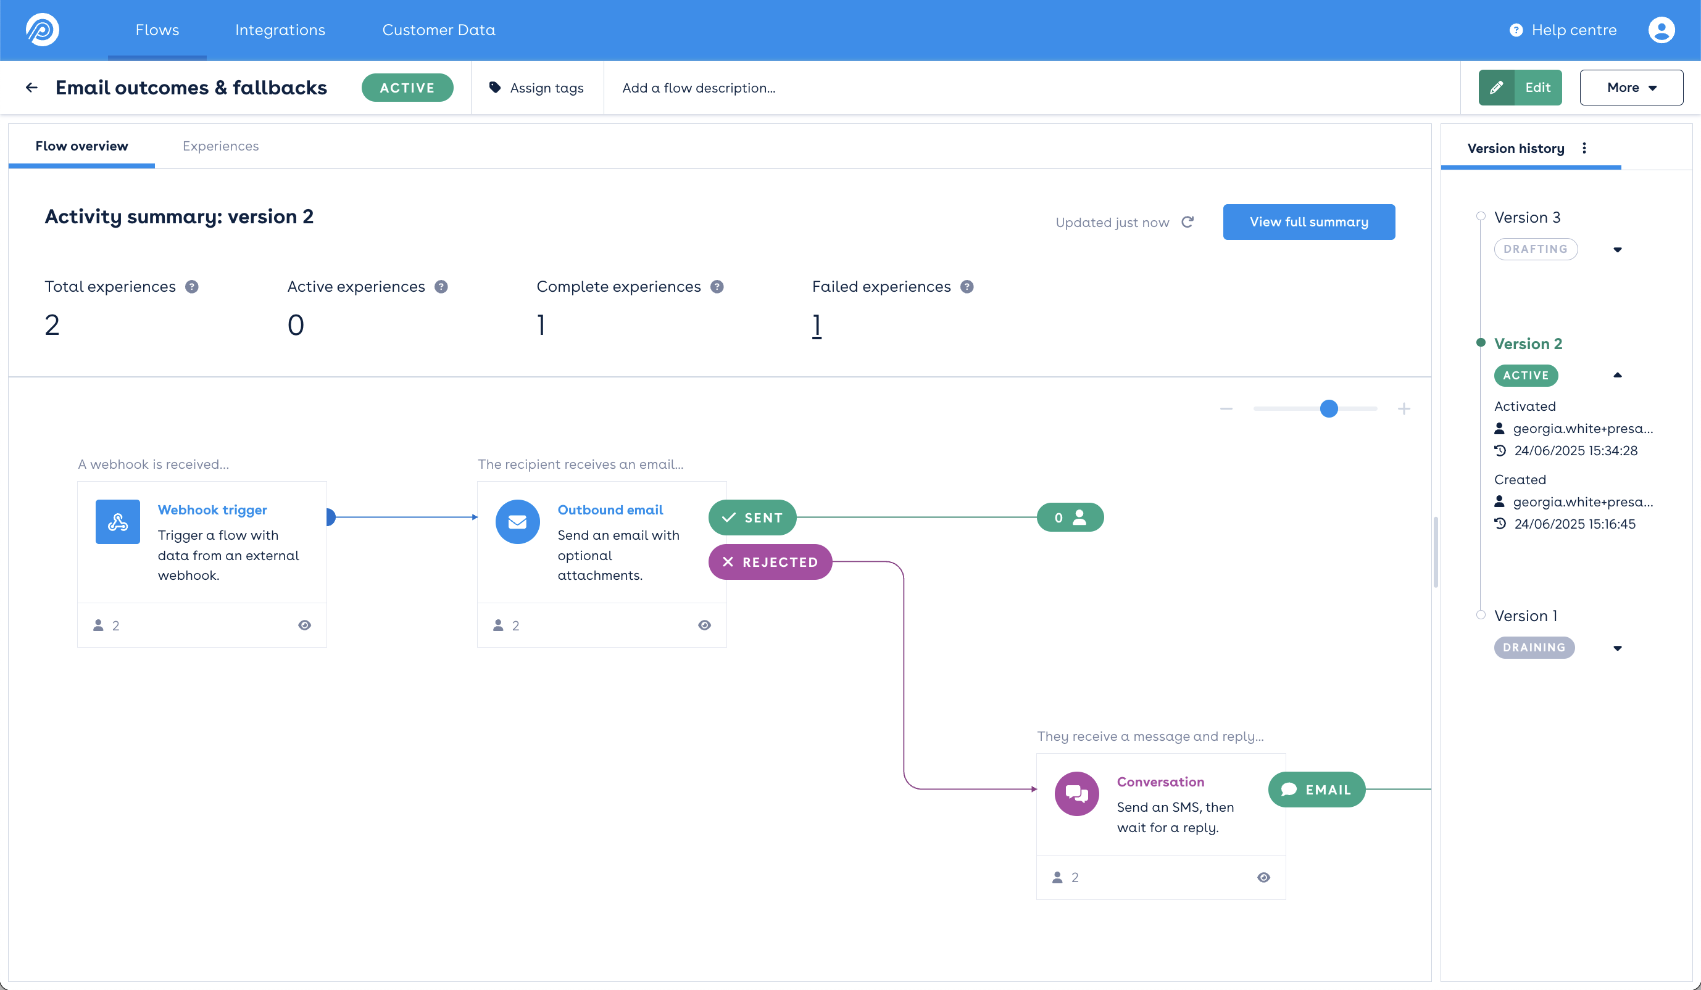Click the canvas zoom slider handle
The image size is (1701, 990).
[x=1328, y=409]
